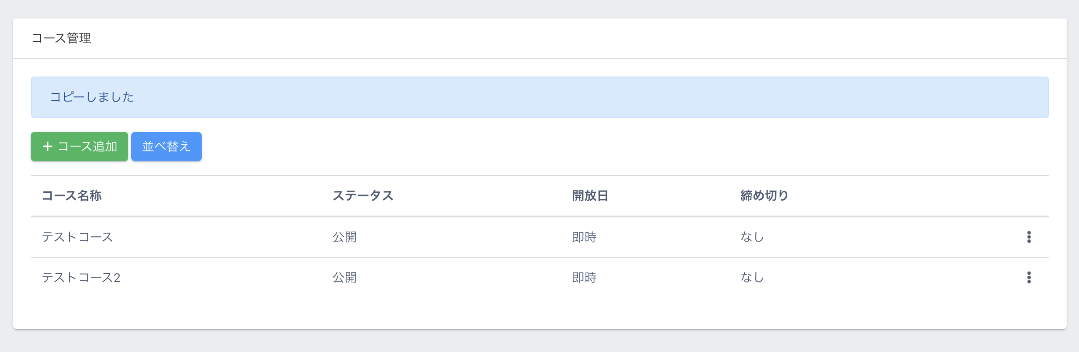Image resolution: width=1079 pixels, height=352 pixels.
Task: Click the 開放日 column header
Action: [x=590, y=196]
